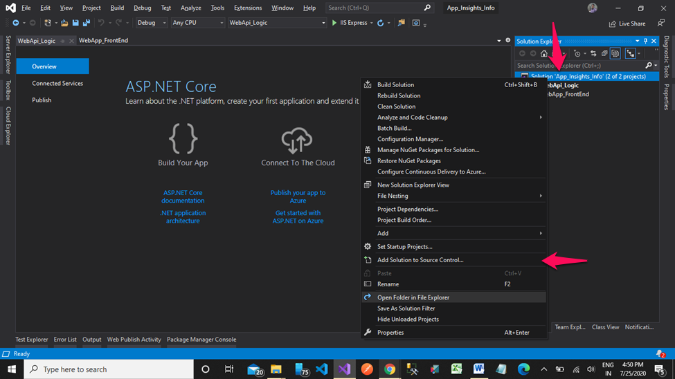Toggle the Show All Files button
675x379 pixels.
coord(615,53)
